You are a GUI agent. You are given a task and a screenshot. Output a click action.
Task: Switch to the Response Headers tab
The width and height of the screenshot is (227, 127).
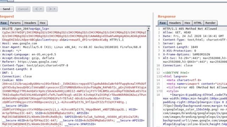point(175,23)
